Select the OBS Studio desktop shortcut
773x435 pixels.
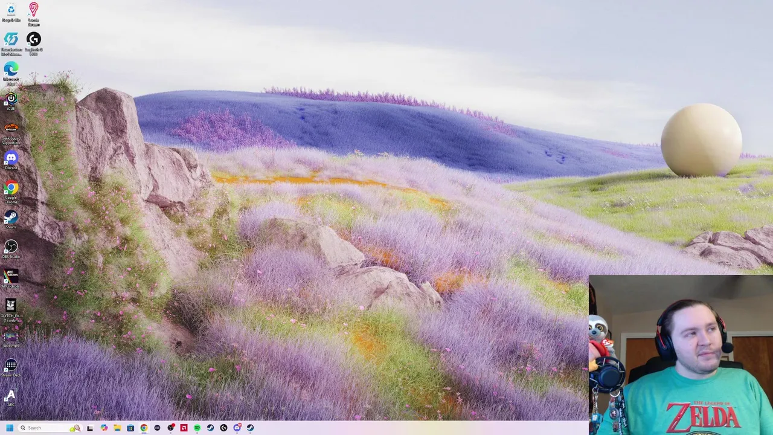(11, 250)
